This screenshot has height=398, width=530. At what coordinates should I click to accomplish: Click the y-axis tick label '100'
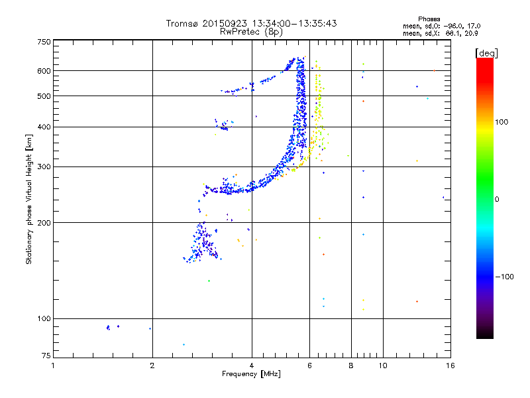(x=44, y=319)
